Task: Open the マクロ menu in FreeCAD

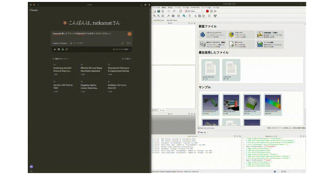Action: tap(186, 7)
